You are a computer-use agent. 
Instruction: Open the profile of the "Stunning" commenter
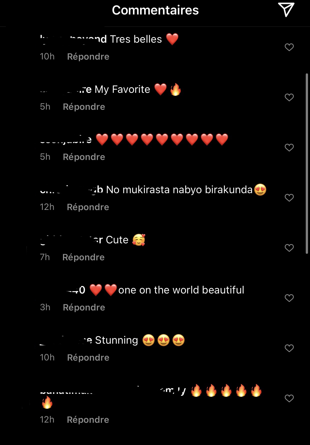(66, 340)
